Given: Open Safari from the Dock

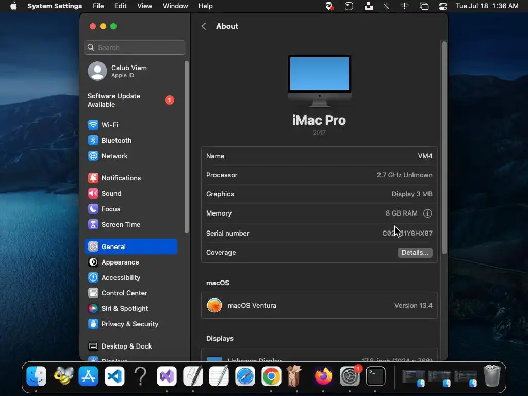Looking at the screenshot, I should point(245,376).
